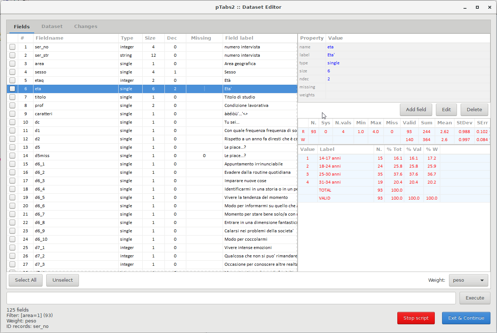The width and height of the screenshot is (497, 333).
Task: Click the Mean value '2.62'
Action: point(444,132)
